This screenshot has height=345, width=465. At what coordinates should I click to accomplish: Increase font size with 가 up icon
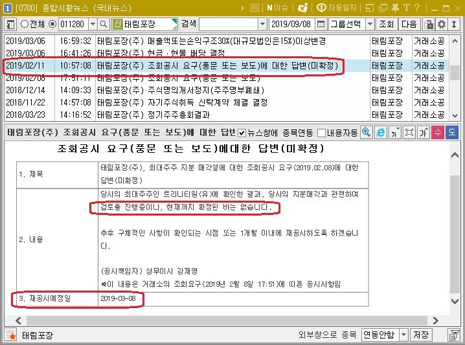(424, 133)
